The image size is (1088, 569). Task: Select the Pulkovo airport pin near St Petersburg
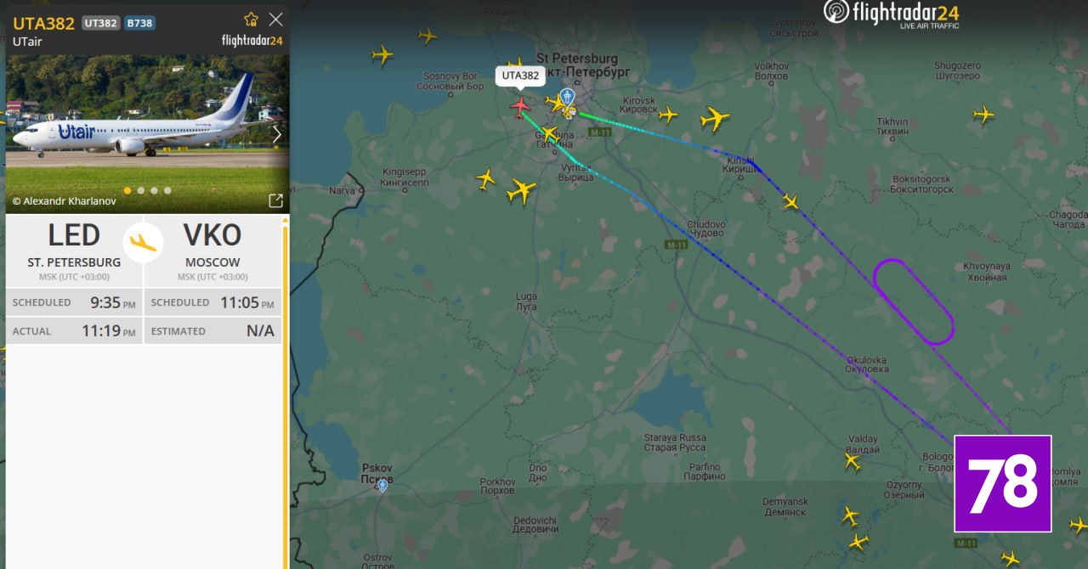pyautogui.click(x=567, y=97)
